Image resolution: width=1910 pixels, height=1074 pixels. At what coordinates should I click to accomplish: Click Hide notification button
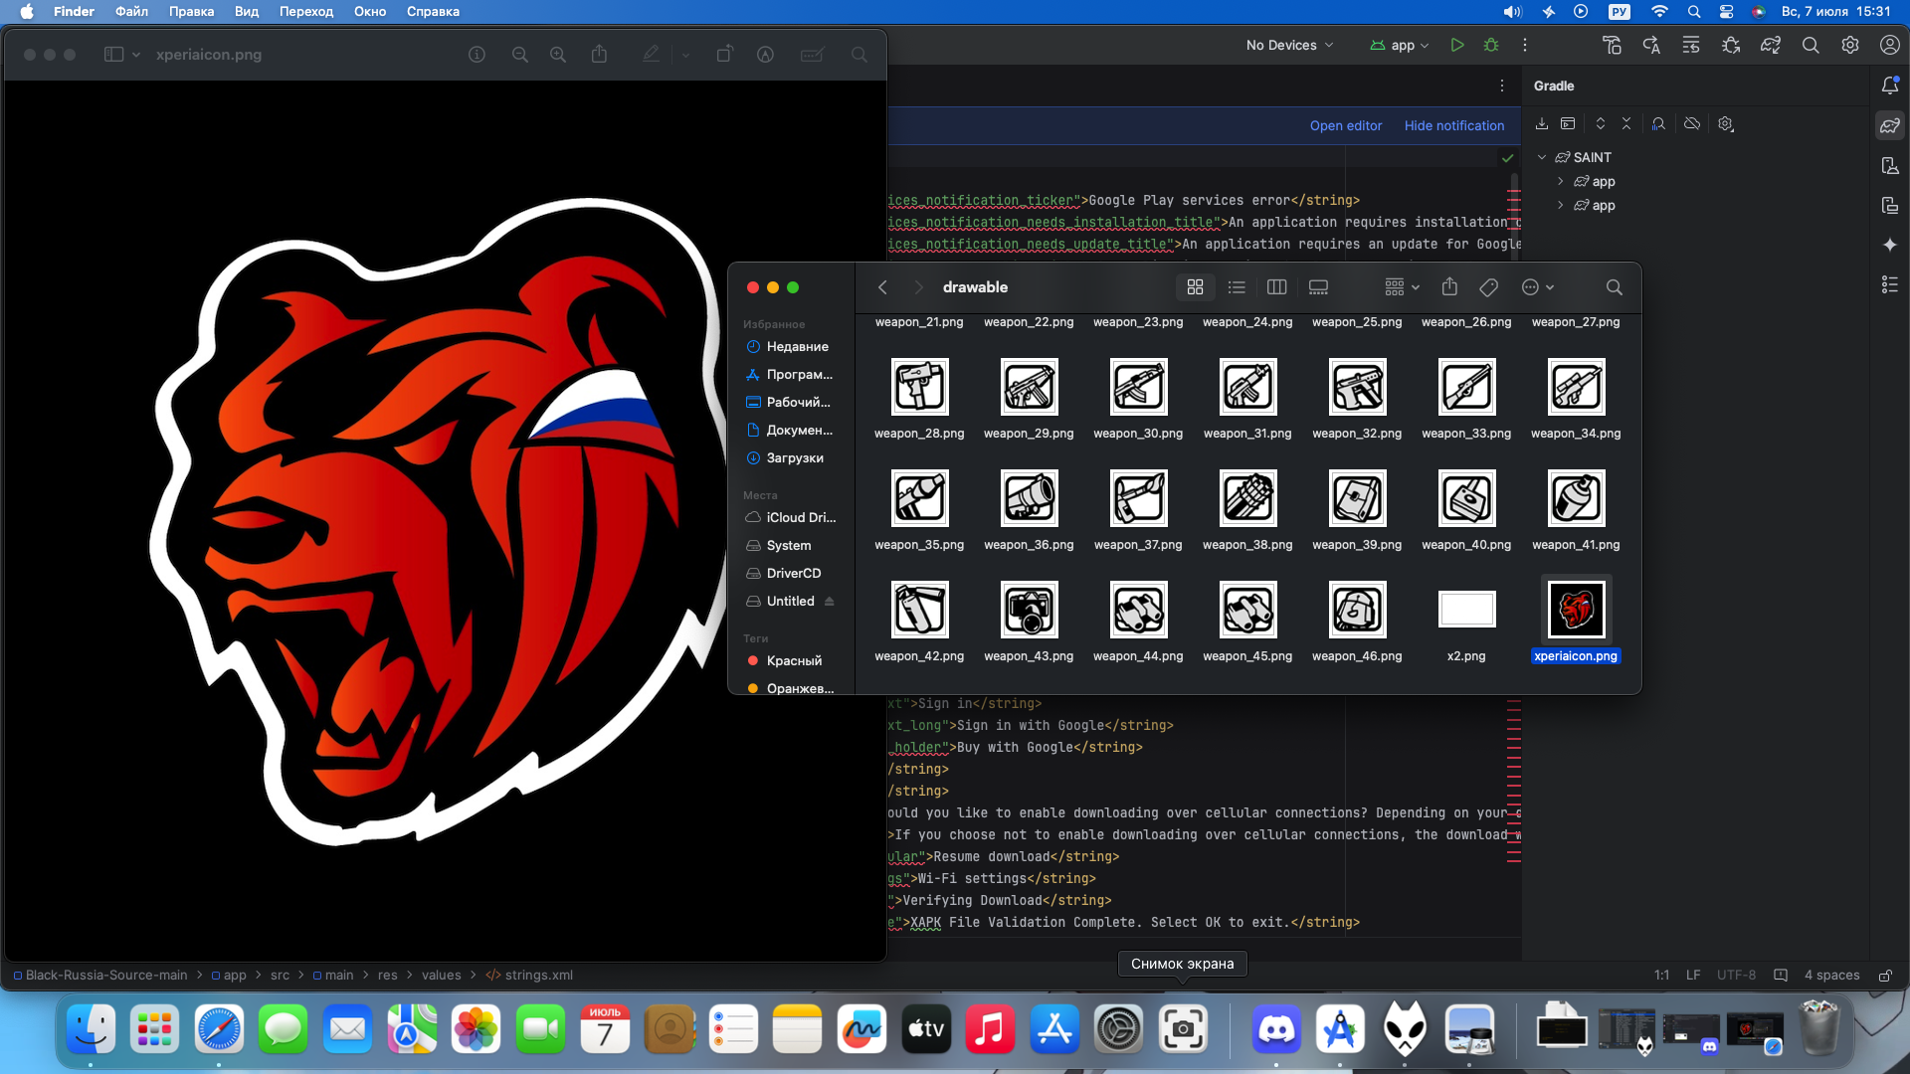pos(1454,124)
